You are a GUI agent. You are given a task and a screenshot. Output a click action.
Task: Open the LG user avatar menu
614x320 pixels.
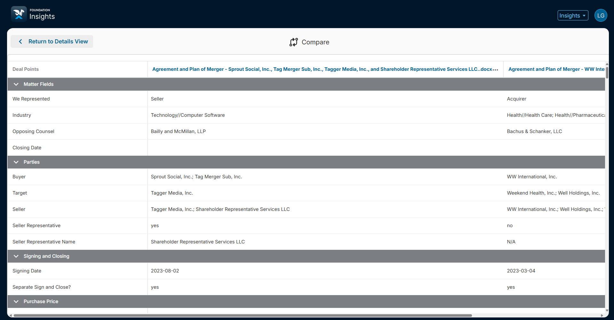tap(601, 16)
